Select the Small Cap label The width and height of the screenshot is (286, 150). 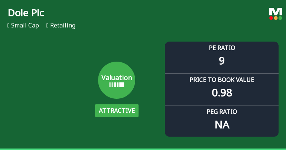(x=25, y=26)
